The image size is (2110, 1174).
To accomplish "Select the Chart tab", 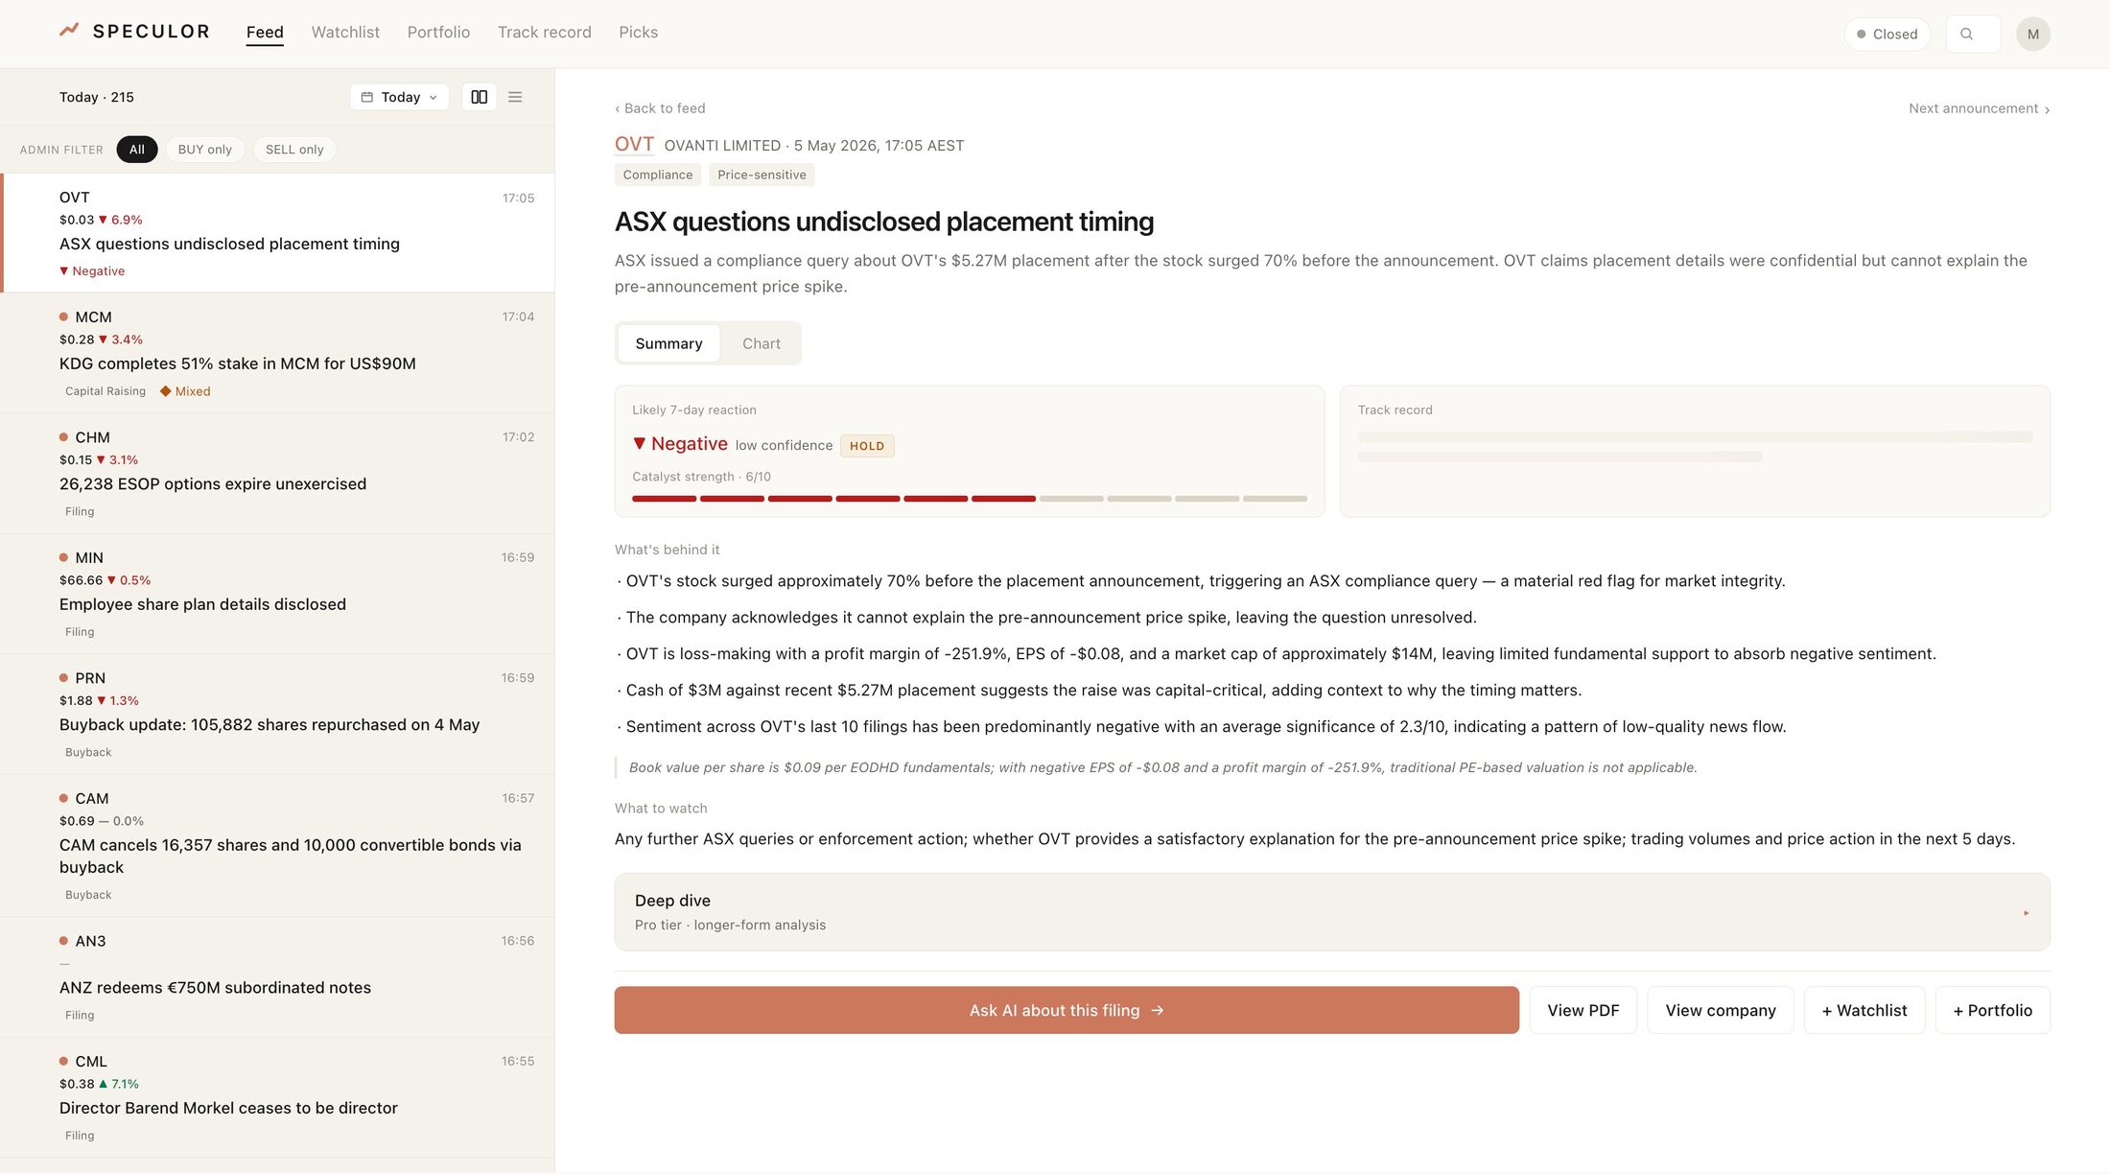I will 761,343.
